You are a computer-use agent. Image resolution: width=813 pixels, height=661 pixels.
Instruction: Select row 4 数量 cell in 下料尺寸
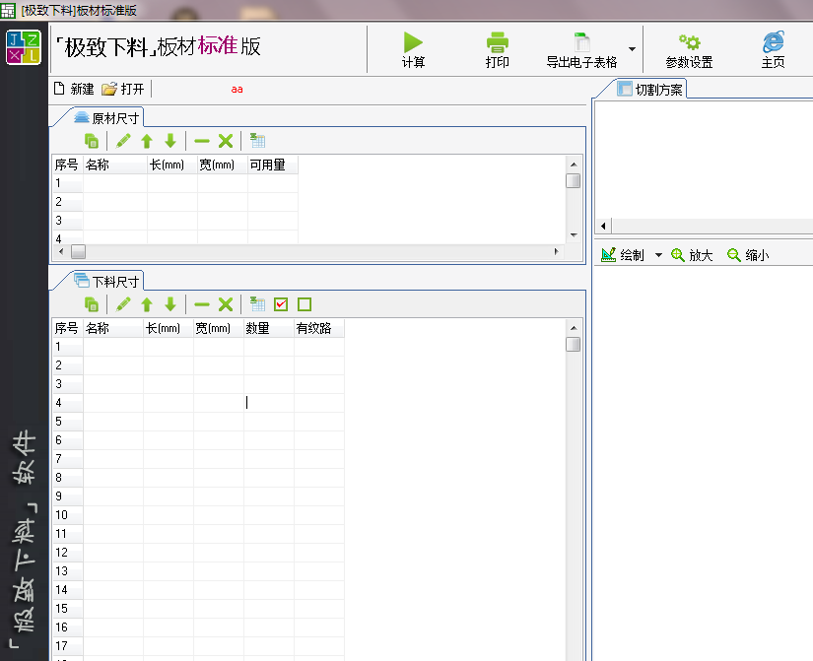[269, 403]
